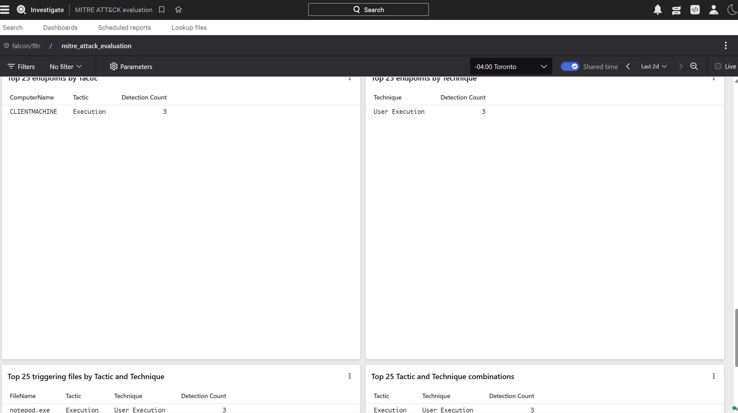Viewport: 738px width, 413px height.
Task: Open the -04:00 Toronto timezone dropdown
Action: point(511,66)
